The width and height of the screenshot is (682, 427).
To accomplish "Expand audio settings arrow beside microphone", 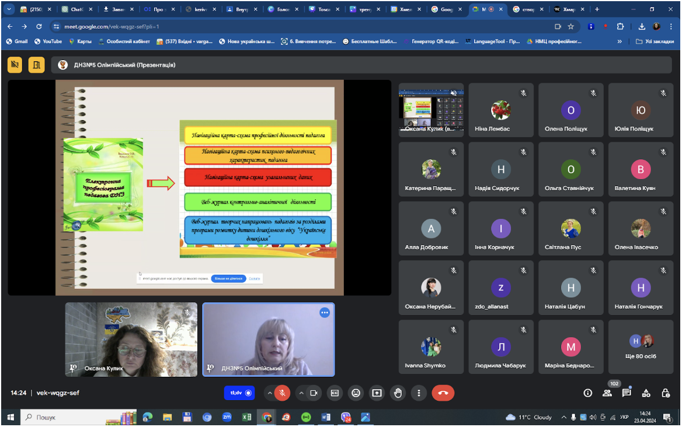I will (270, 393).
